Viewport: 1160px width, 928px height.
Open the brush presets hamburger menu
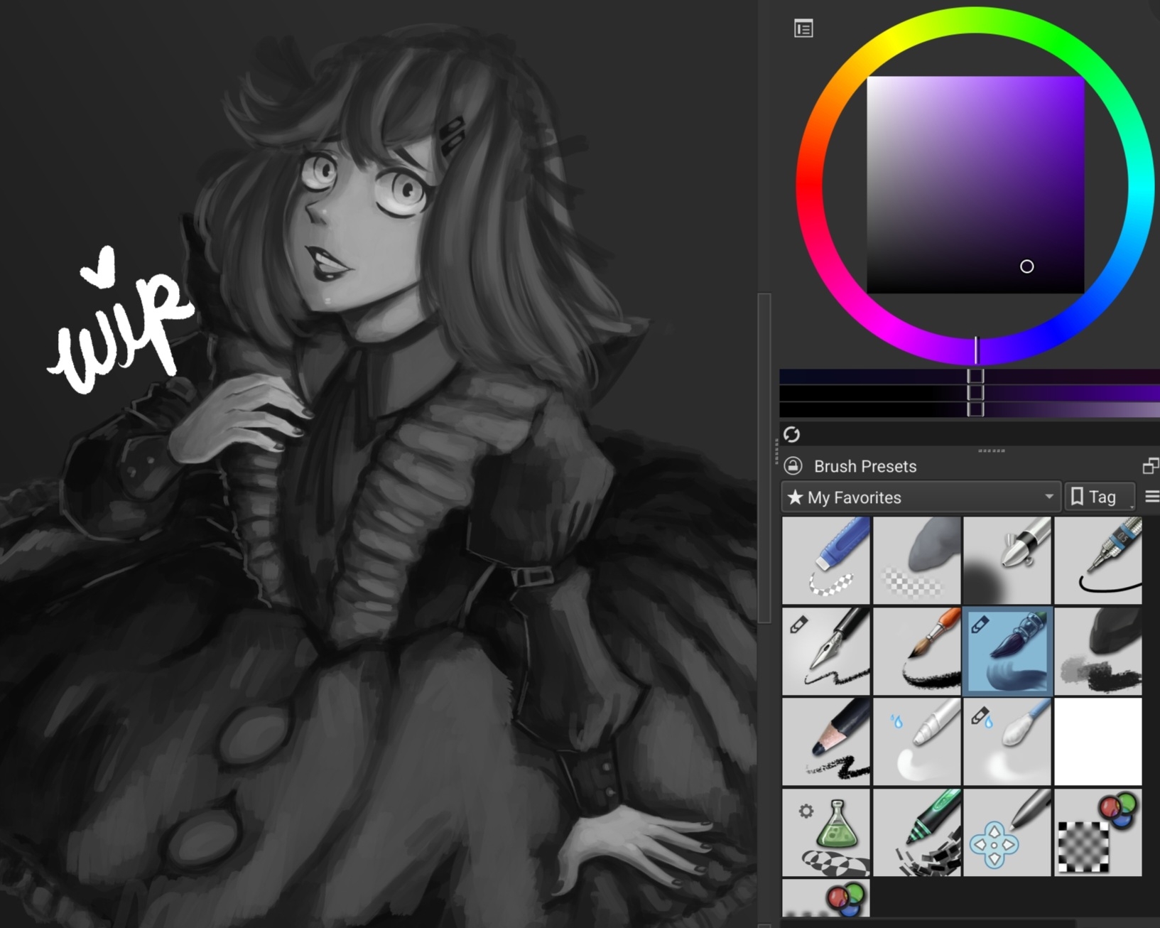1152,497
